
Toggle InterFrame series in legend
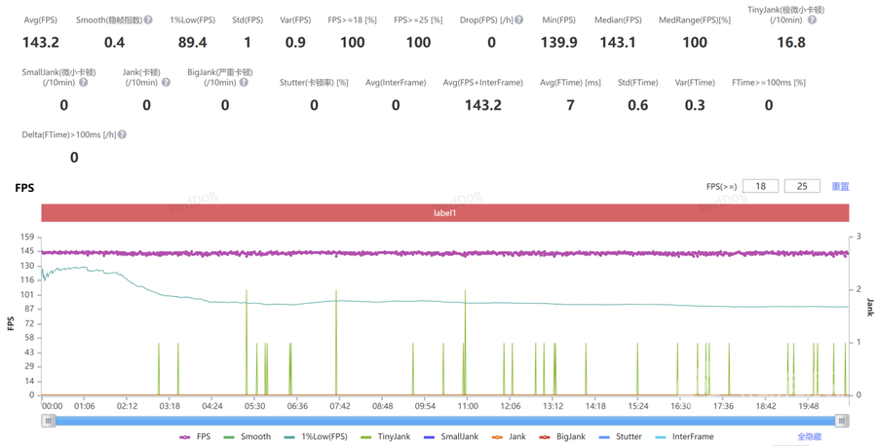coord(684,436)
